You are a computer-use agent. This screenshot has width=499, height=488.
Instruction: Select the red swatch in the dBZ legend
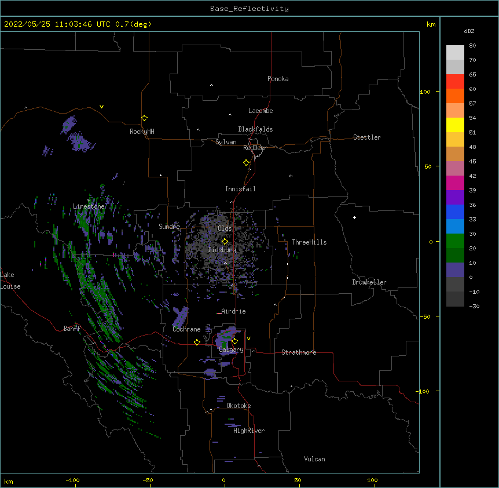pyautogui.click(x=455, y=81)
